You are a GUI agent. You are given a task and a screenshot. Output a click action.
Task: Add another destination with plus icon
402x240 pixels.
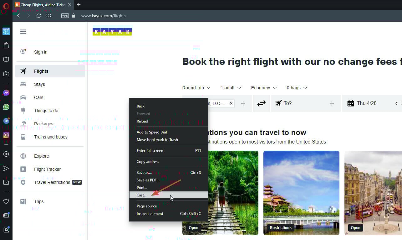[x=332, y=103]
